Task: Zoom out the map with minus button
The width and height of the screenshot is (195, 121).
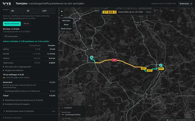Action: pos(62,15)
